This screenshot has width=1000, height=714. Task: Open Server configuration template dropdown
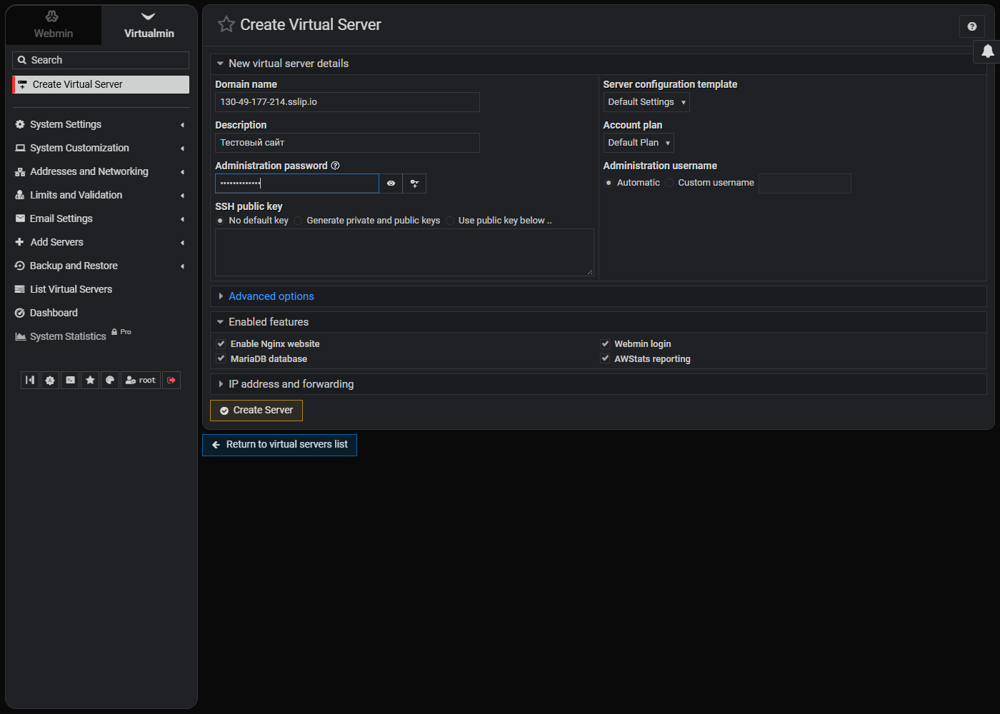coord(646,102)
